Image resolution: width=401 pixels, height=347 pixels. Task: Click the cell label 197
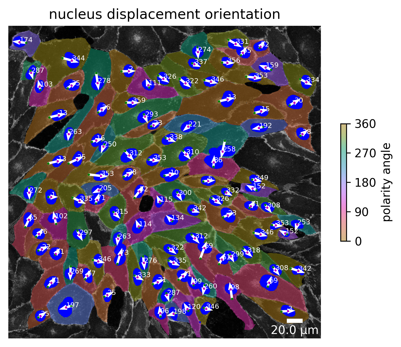pyautogui.click(x=73, y=305)
